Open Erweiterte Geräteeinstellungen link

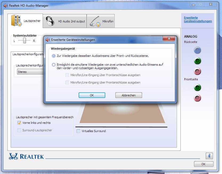[198, 19]
